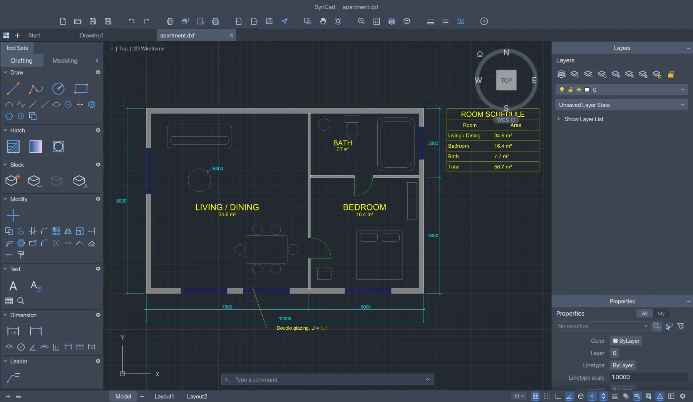693x402 pixels.
Task: Toggle polar tracking in status bar
Action: 569,396
